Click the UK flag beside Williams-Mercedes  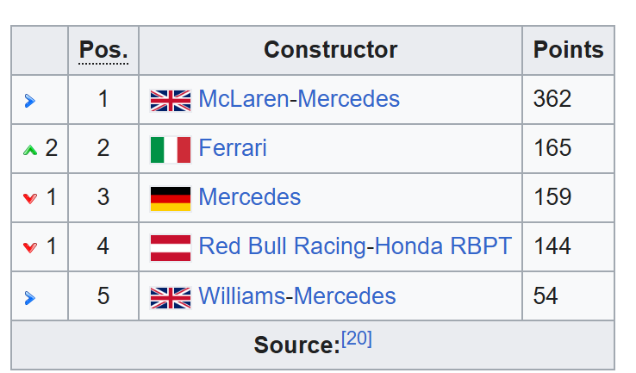171,297
